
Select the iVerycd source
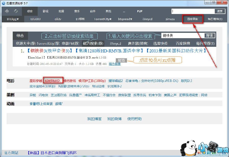(x=148, y=19)
